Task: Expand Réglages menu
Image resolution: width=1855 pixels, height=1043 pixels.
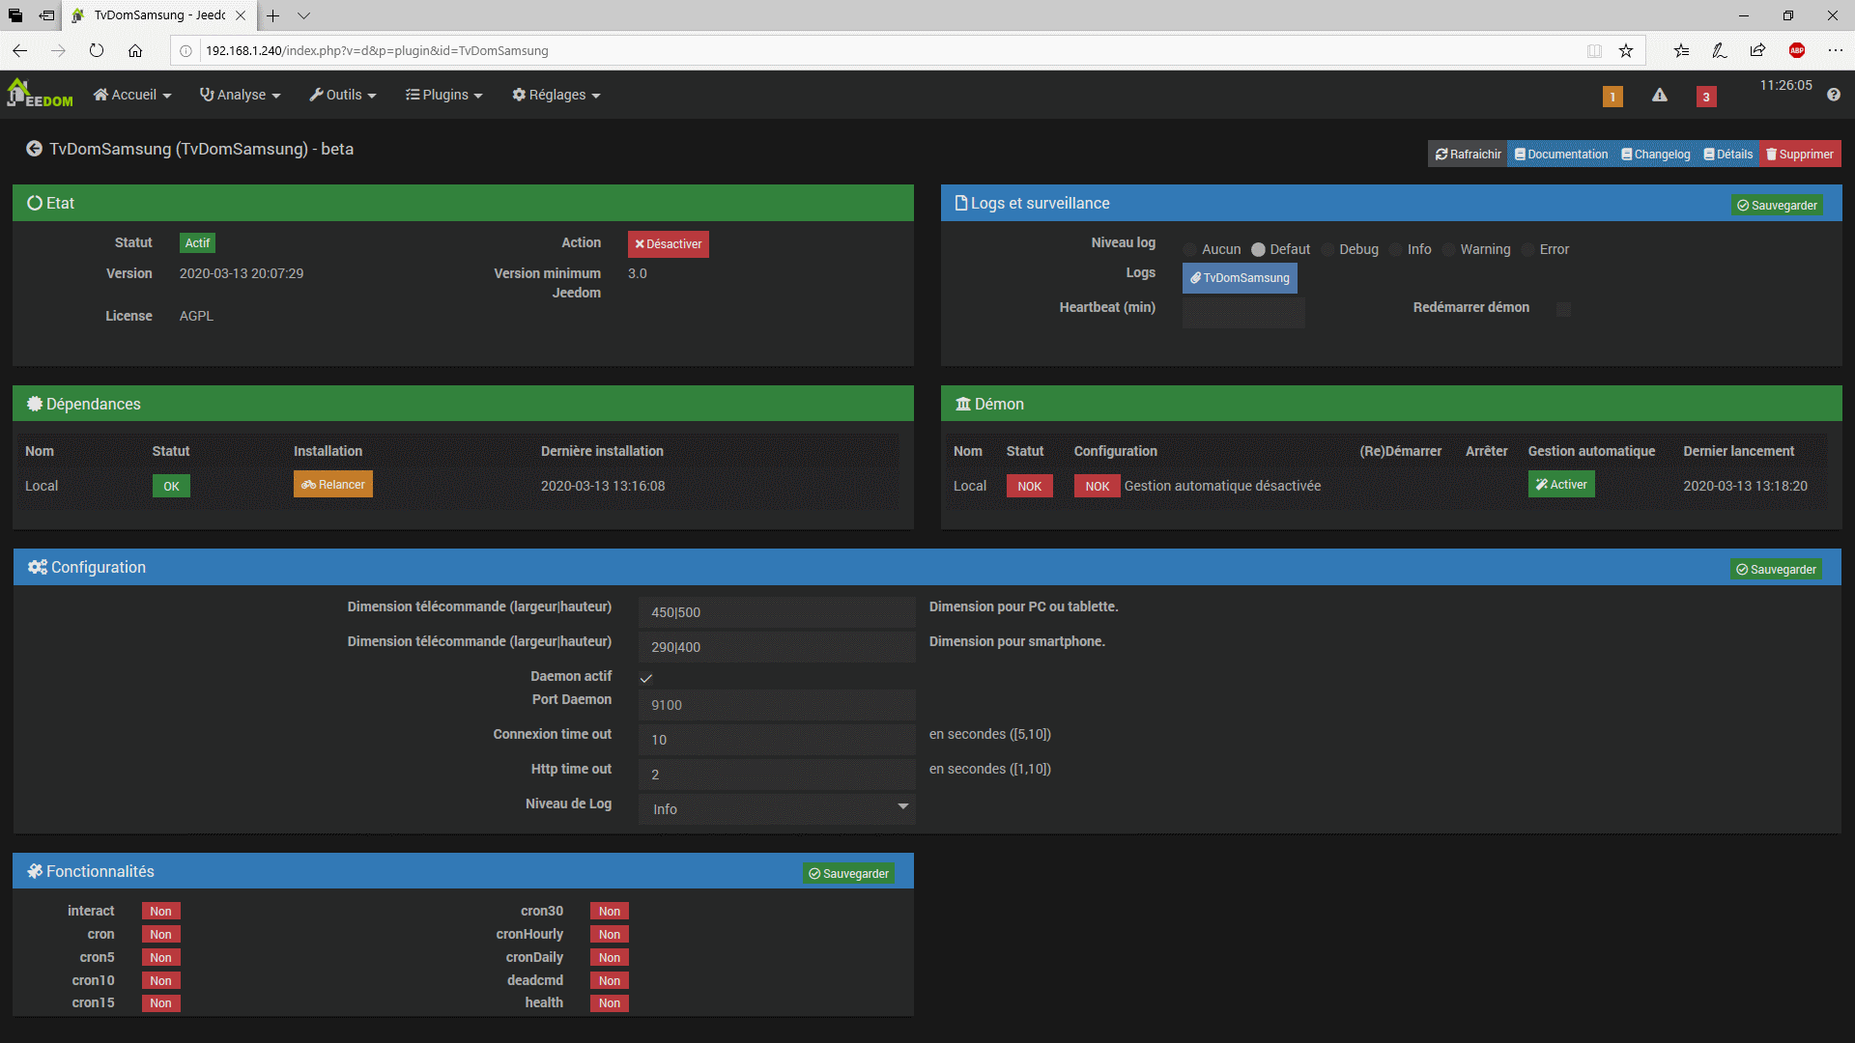Action: (556, 95)
